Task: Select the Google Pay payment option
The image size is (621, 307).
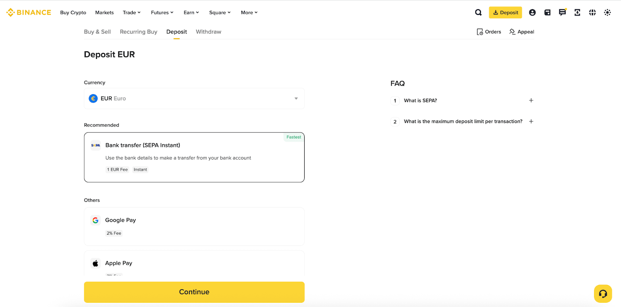Action: (x=194, y=226)
